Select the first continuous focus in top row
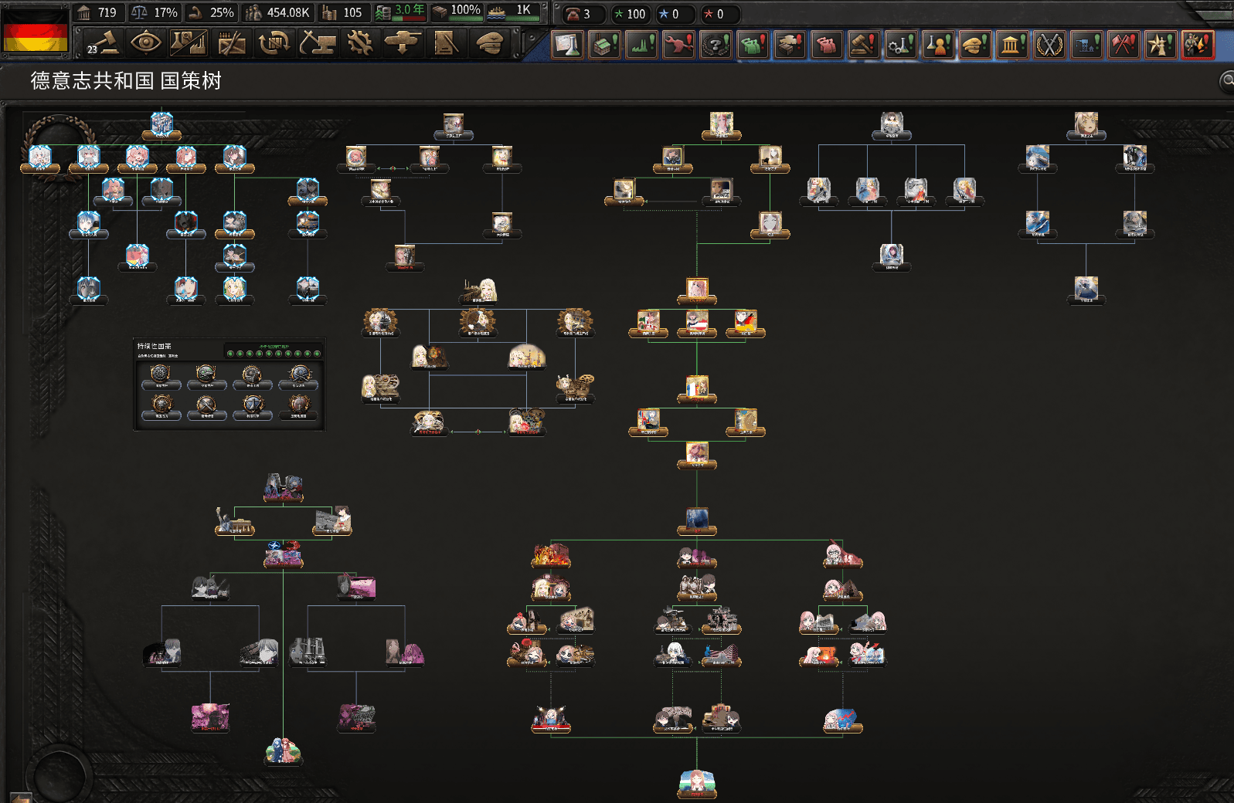This screenshot has height=803, width=1234. [160, 376]
